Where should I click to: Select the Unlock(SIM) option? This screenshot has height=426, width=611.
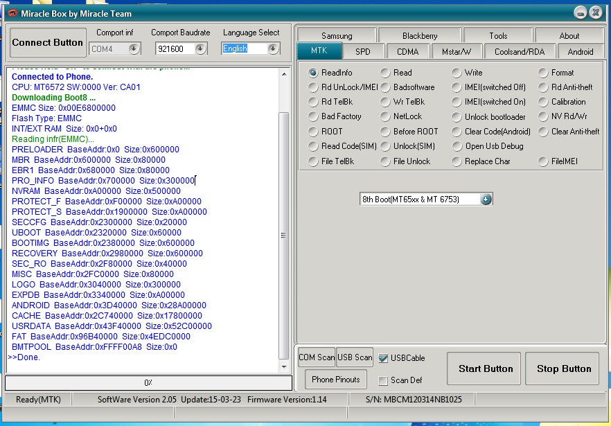point(385,146)
